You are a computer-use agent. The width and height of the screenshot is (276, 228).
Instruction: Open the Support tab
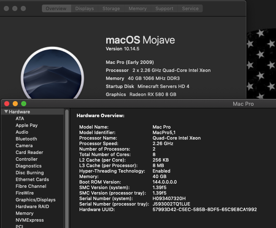point(164,8)
